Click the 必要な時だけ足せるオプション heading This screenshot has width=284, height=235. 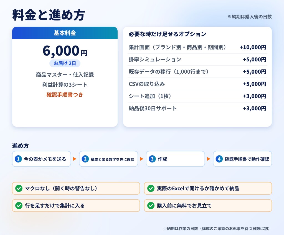click(168, 34)
